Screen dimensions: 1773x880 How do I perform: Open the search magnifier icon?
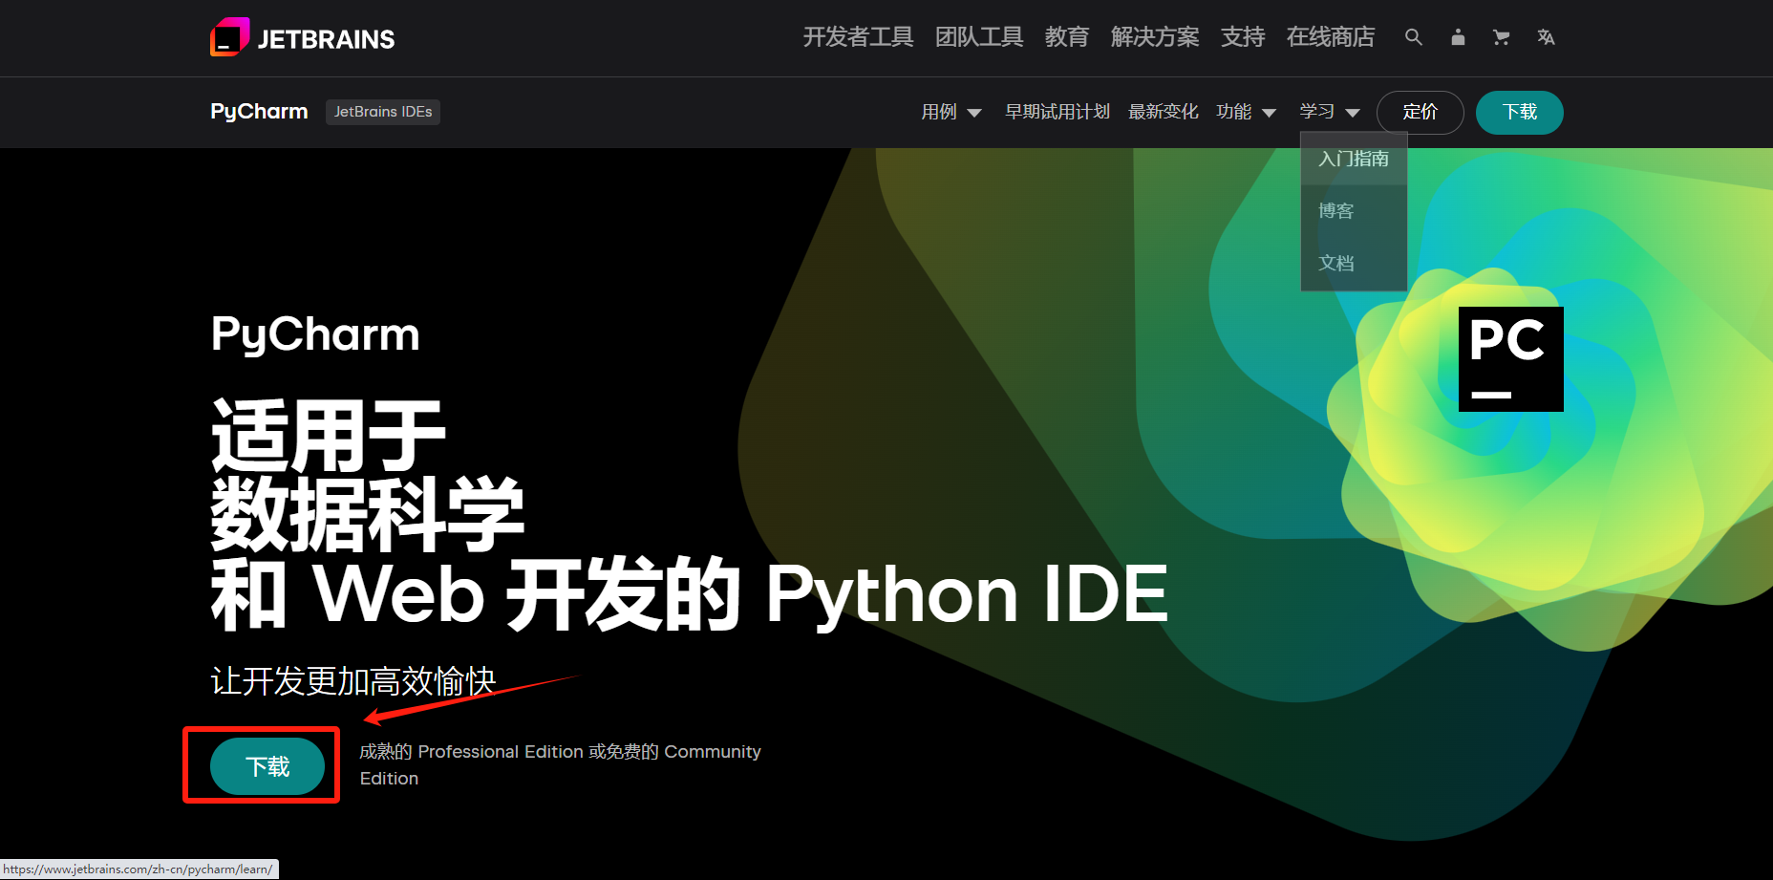1414,37
